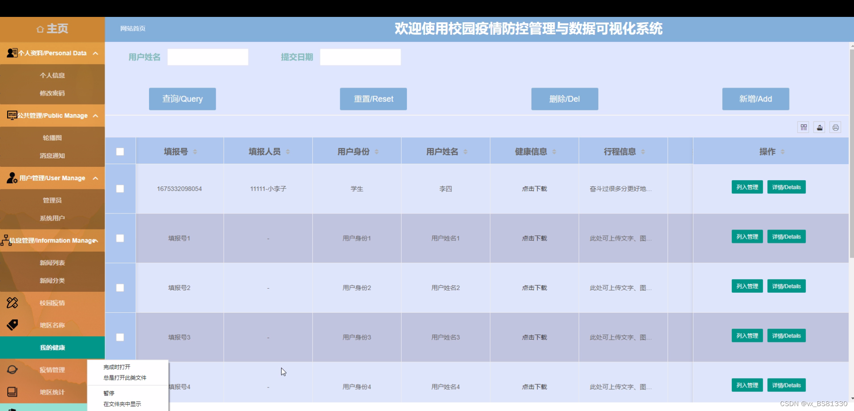Click the 查询/Query button
854x411 pixels.
click(x=182, y=99)
